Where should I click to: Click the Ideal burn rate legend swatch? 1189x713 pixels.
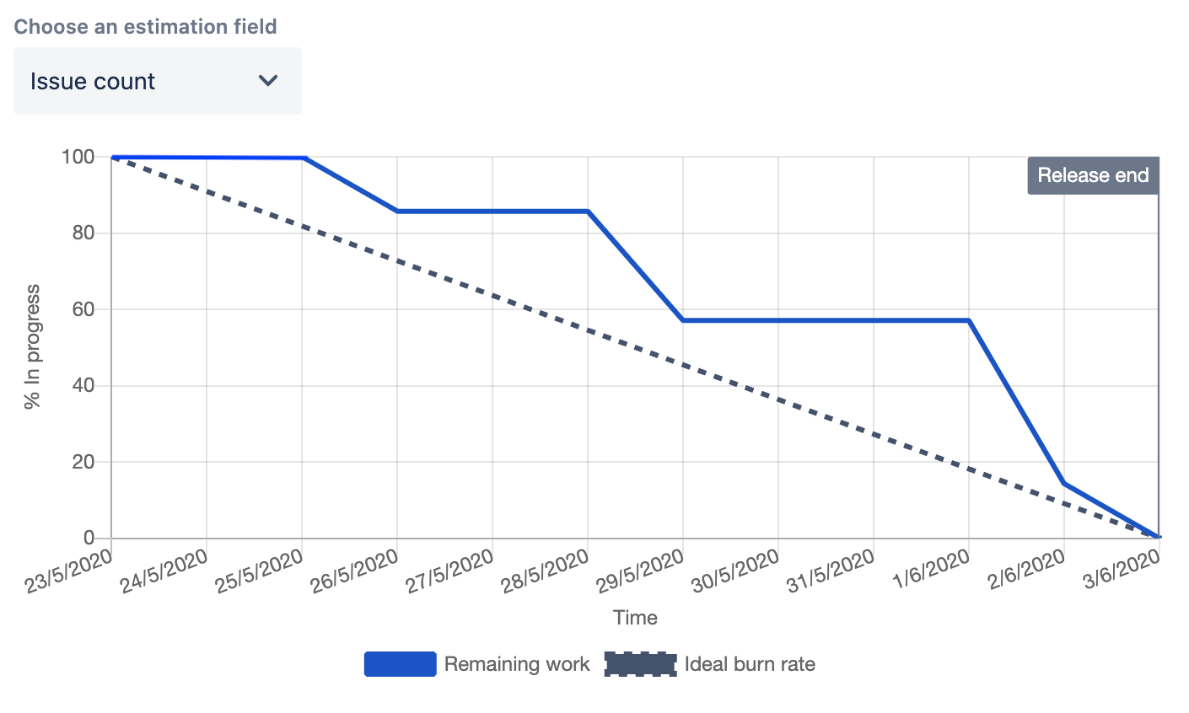pos(639,664)
